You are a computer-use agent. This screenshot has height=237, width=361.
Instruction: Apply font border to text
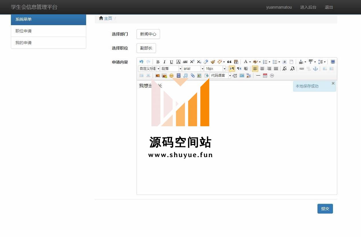pos(178,62)
